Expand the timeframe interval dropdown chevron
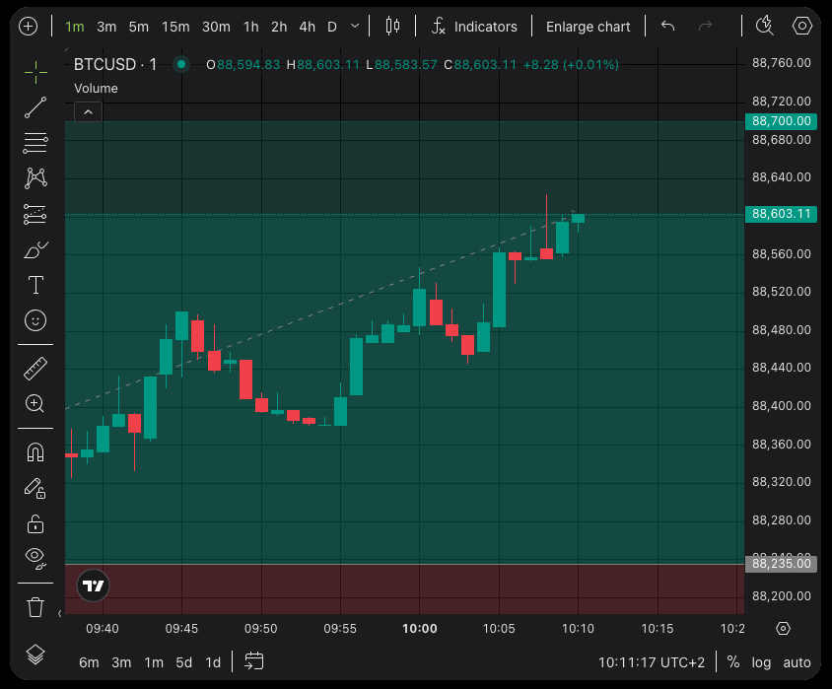The image size is (832, 689). coord(355,27)
